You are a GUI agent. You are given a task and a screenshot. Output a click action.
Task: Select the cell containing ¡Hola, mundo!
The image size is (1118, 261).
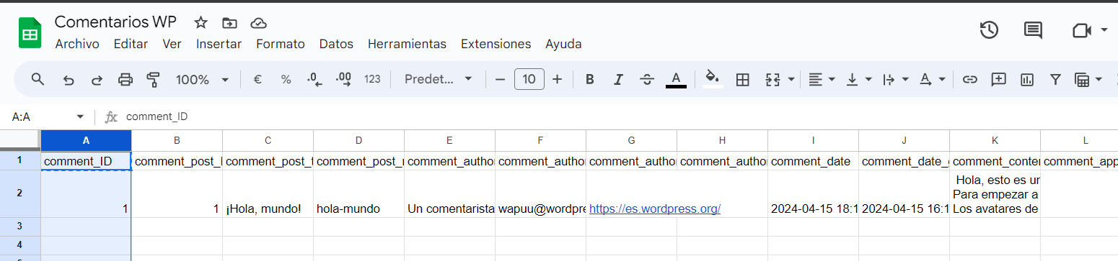(268, 193)
